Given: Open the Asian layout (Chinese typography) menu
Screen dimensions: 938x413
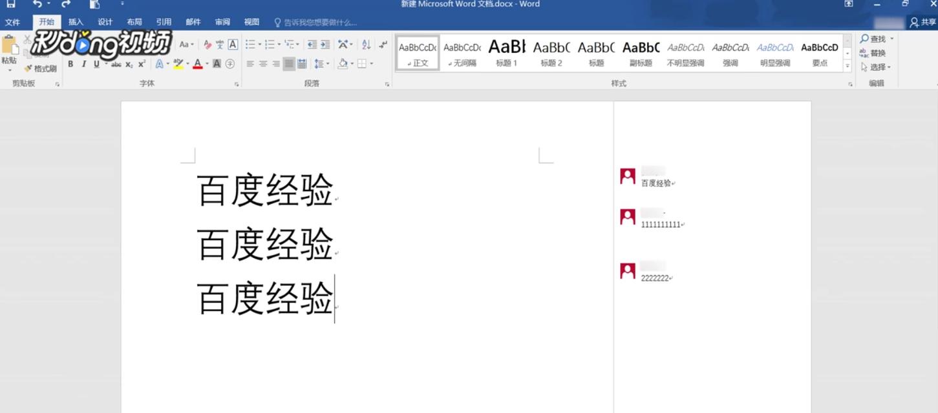Looking at the screenshot, I should coord(345,45).
